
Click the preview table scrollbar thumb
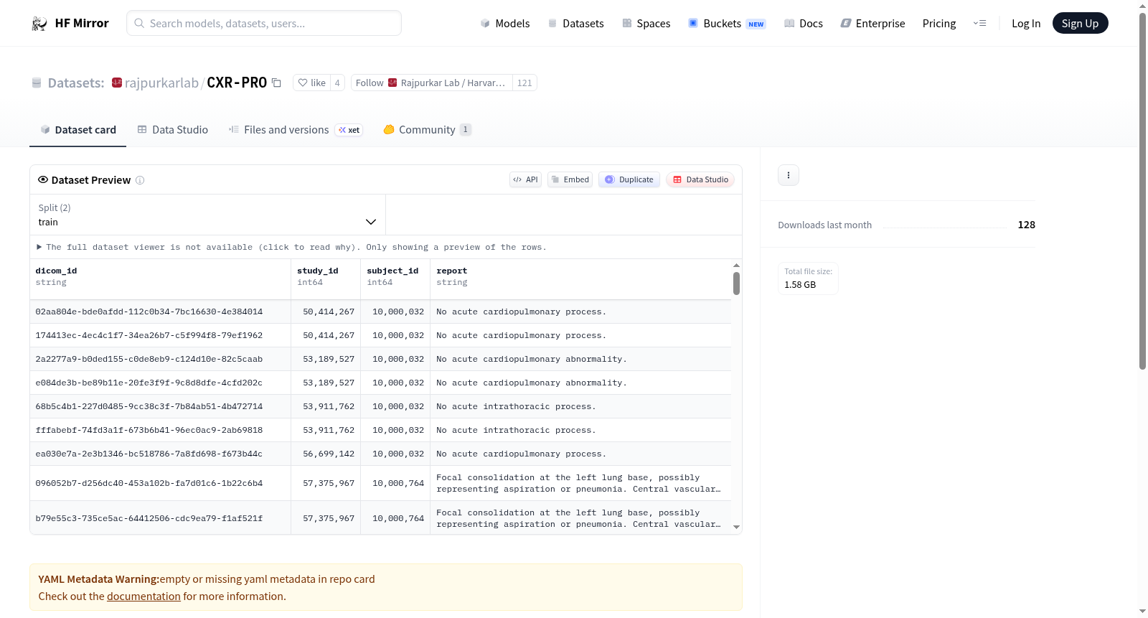736,283
